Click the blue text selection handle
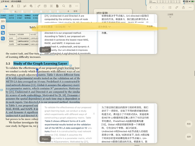The width and height of the screenshot is (195, 146). coord(37,69)
